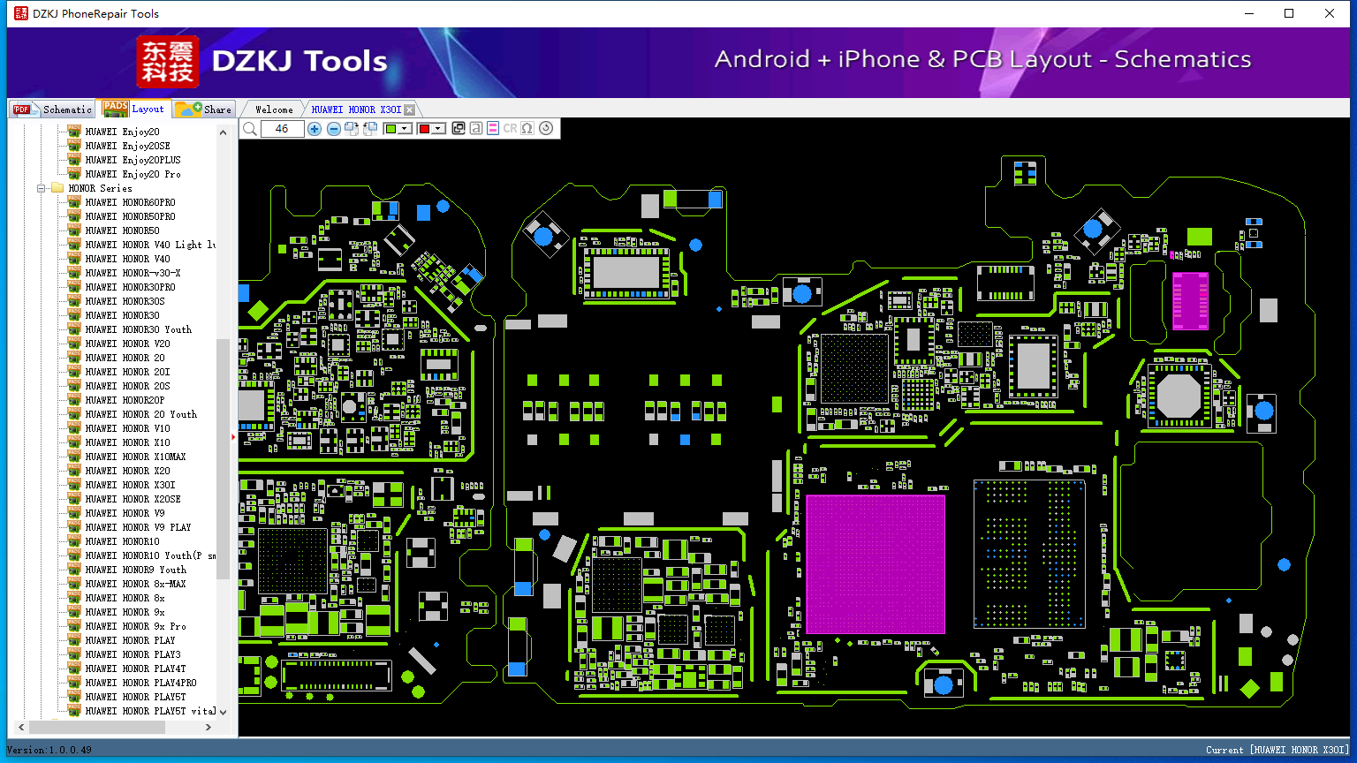Click PADS icon beside HUAWEI HONOR60PRO
The image size is (1357, 763).
pos(74,202)
